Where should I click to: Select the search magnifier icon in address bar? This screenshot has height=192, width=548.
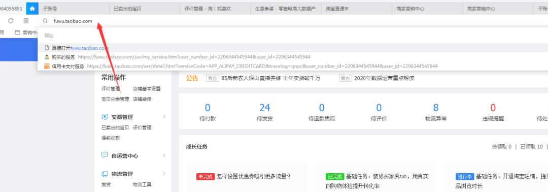(x=46, y=21)
